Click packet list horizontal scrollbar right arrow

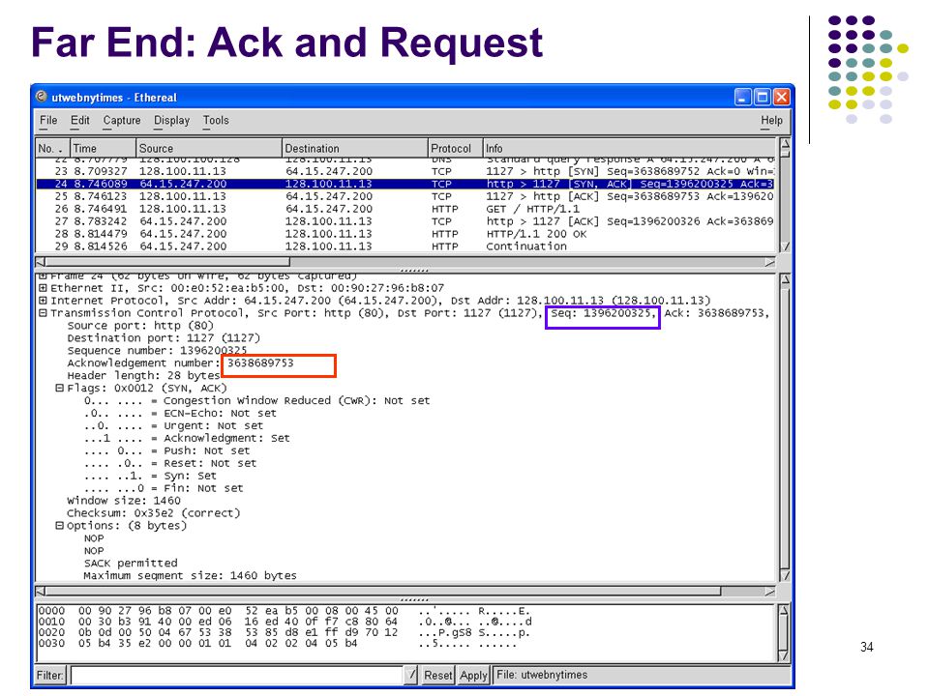pos(769,262)
